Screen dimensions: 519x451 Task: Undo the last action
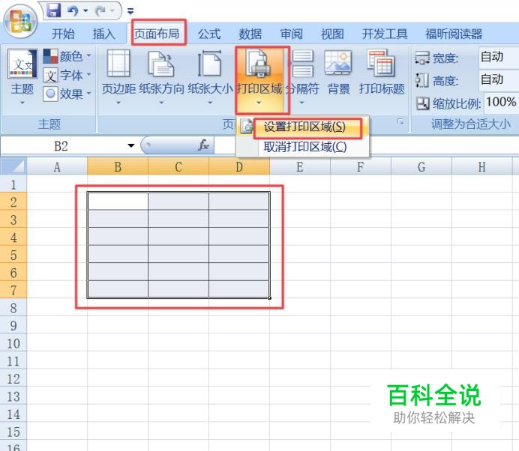coord(73,11)
